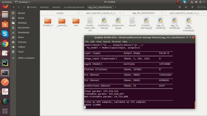The height and width of the screenshot is (116, 207).
Task: Select vgg_model_training.py file
Action: (189, 24)
